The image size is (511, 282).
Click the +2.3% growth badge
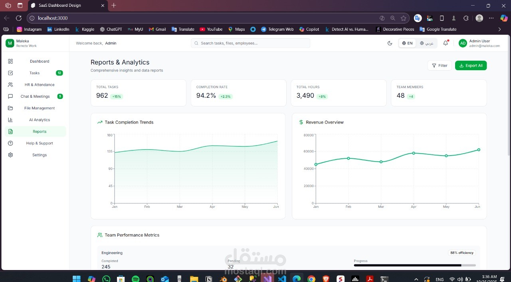coord(226,97)
